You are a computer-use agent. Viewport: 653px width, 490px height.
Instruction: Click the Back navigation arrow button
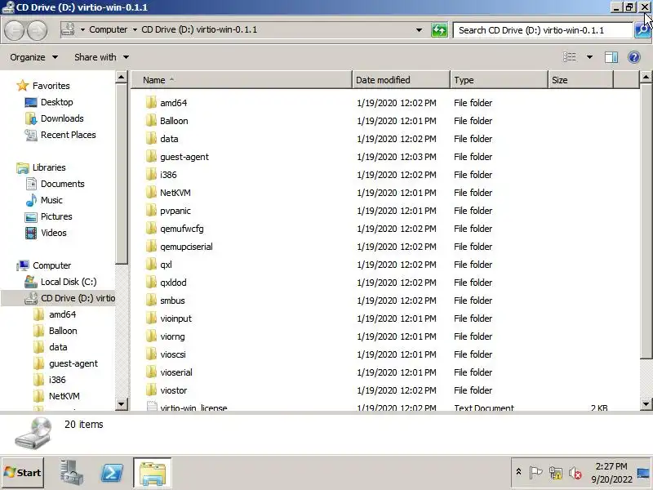point(14,30)
